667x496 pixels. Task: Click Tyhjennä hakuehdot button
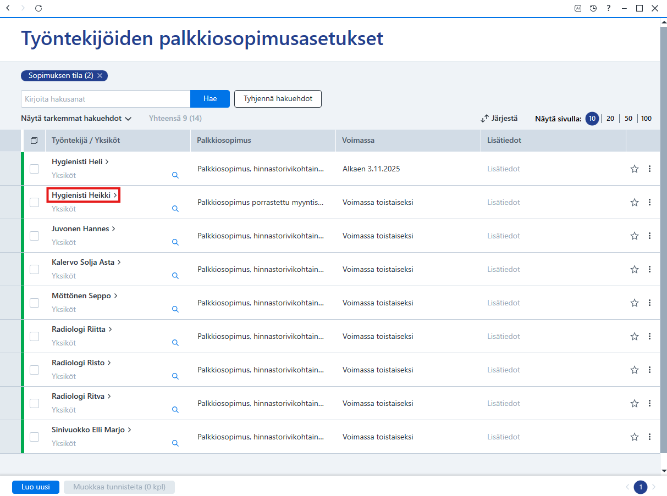278,99
